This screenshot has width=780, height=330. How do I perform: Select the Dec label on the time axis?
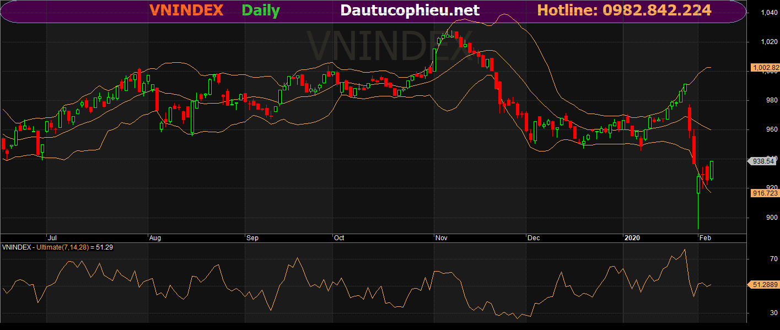point(534,238)
